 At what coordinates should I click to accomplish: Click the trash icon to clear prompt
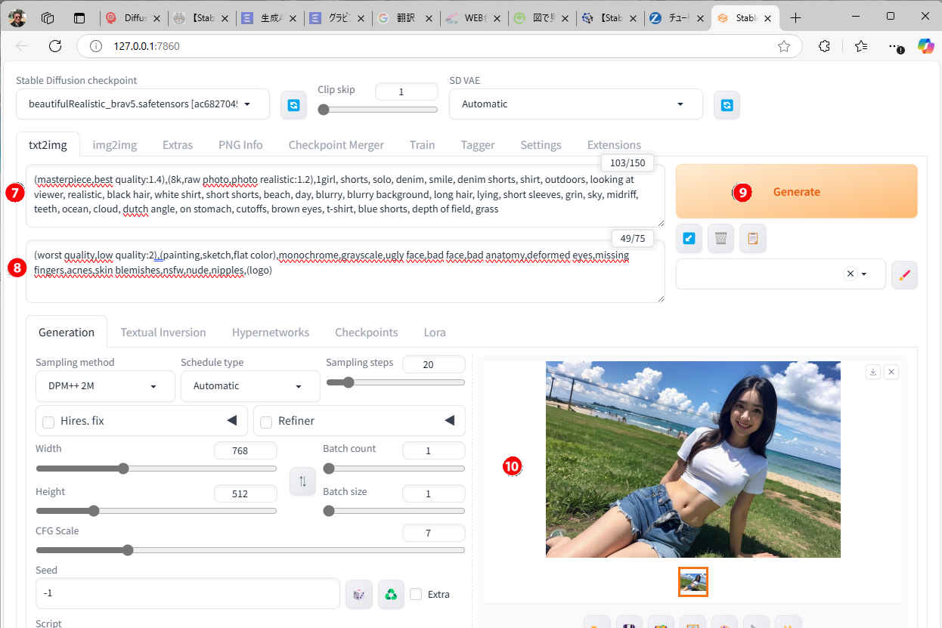[720, 239]
